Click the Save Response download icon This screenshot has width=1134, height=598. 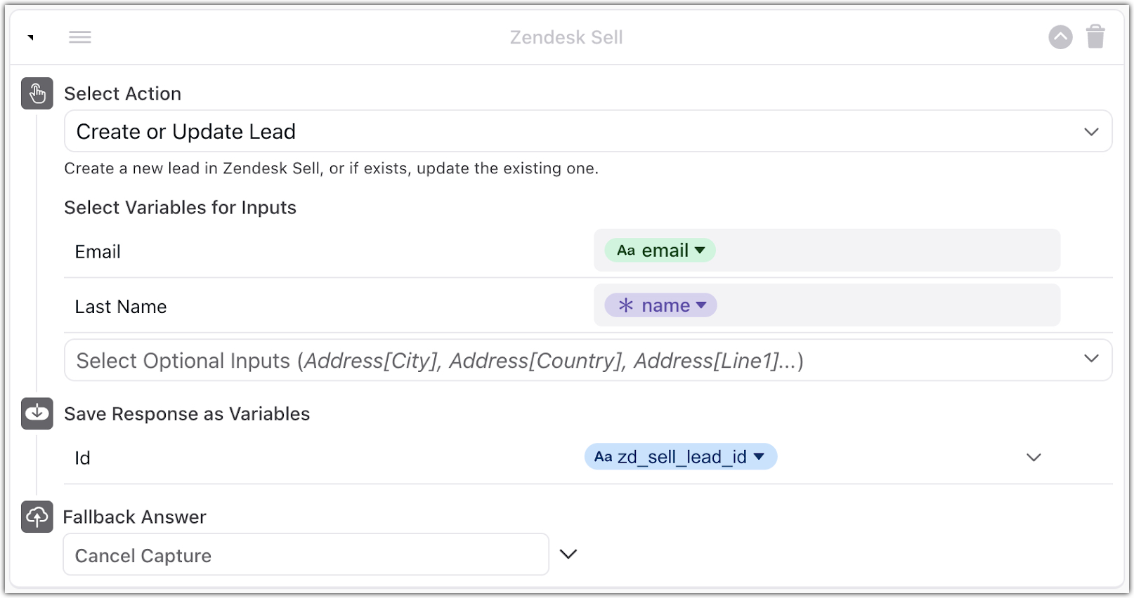37,413
